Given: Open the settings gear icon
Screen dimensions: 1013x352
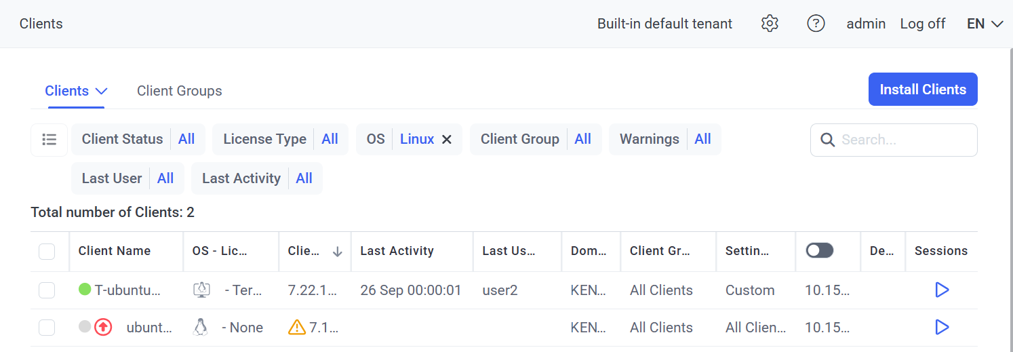Looking at the screenshot, I should pos(769,24).
